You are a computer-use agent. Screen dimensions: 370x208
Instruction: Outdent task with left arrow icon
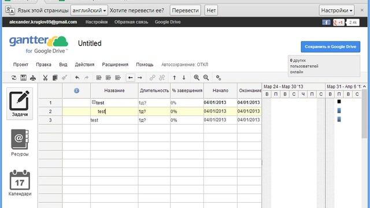[x=130, y=77]
